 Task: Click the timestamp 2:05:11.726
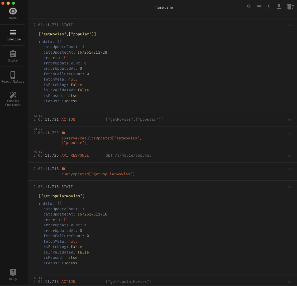pyautogui.click(x=46, y=156)
